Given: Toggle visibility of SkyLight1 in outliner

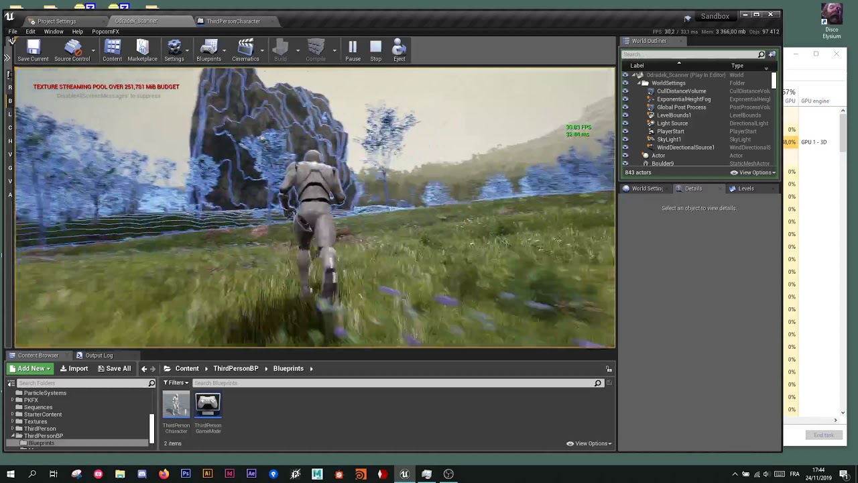Looking at the screenshot, I should point(625,140).
